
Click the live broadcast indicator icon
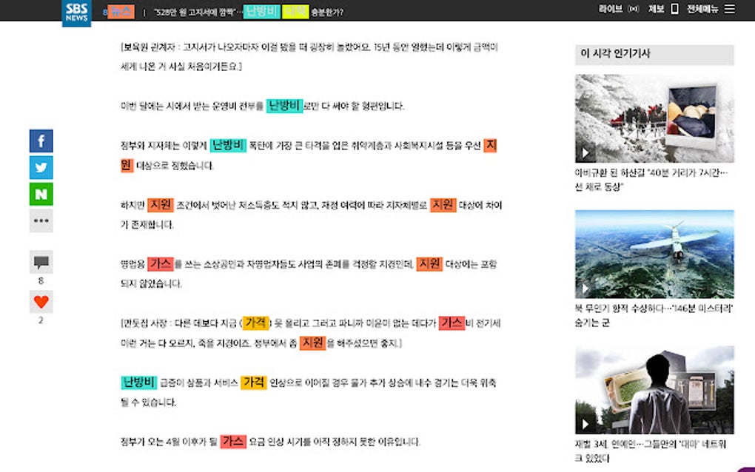click(x=633, y=9)
